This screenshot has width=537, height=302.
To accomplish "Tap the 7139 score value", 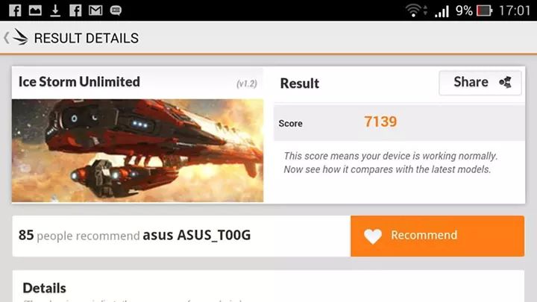I will (x=380, y=122).
